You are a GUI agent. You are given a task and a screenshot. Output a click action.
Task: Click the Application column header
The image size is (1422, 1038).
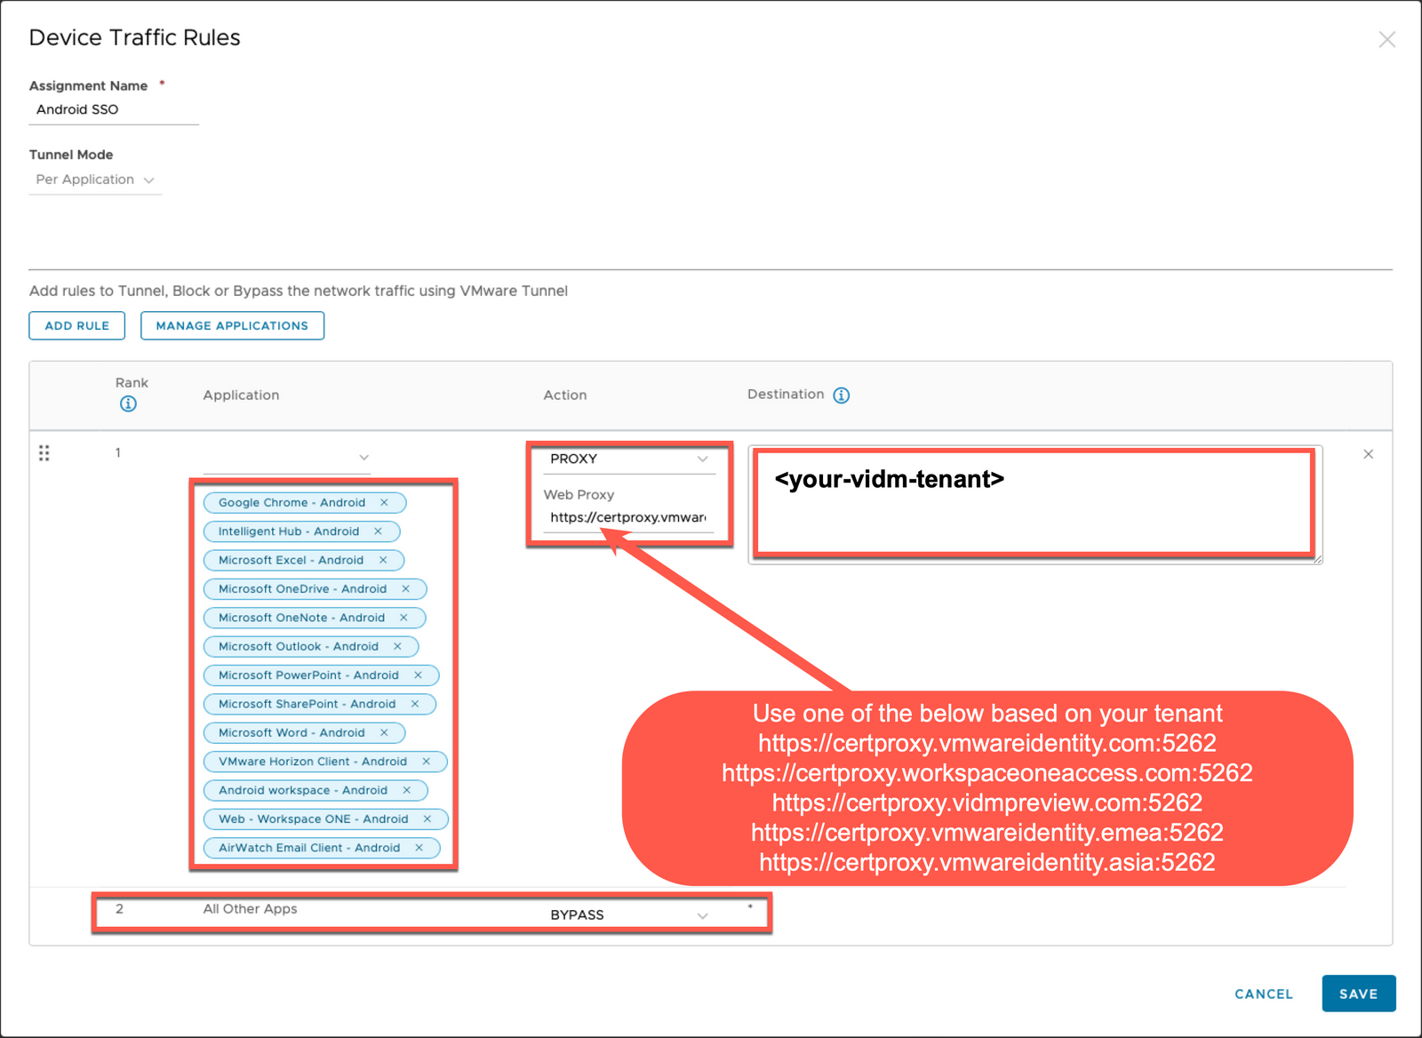[241, 395]
